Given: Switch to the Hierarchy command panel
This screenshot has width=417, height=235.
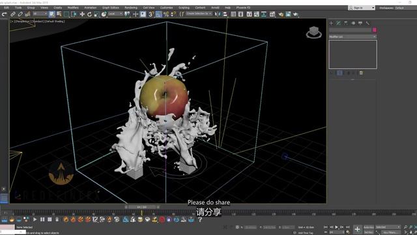Looking at the screenshot, I should tap(346, 23).
